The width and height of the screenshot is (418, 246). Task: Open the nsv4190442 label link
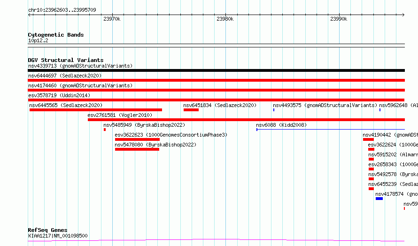click(390, 135)
